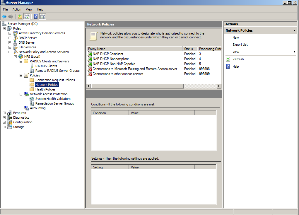Click the System Health Validators icon
299x215 pixels.
tap(32, 99)
